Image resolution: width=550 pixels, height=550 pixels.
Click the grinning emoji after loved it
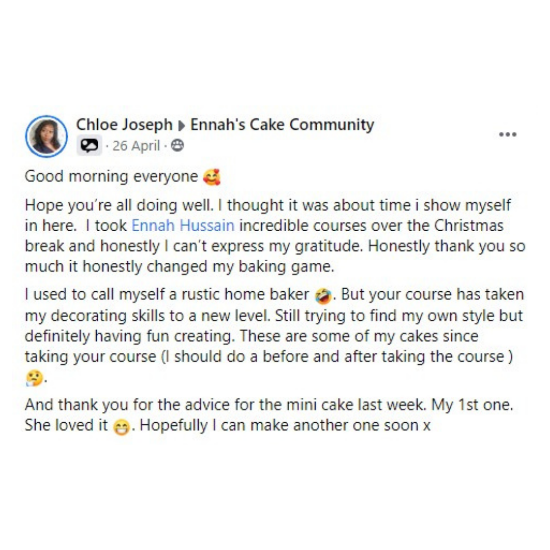122,427
